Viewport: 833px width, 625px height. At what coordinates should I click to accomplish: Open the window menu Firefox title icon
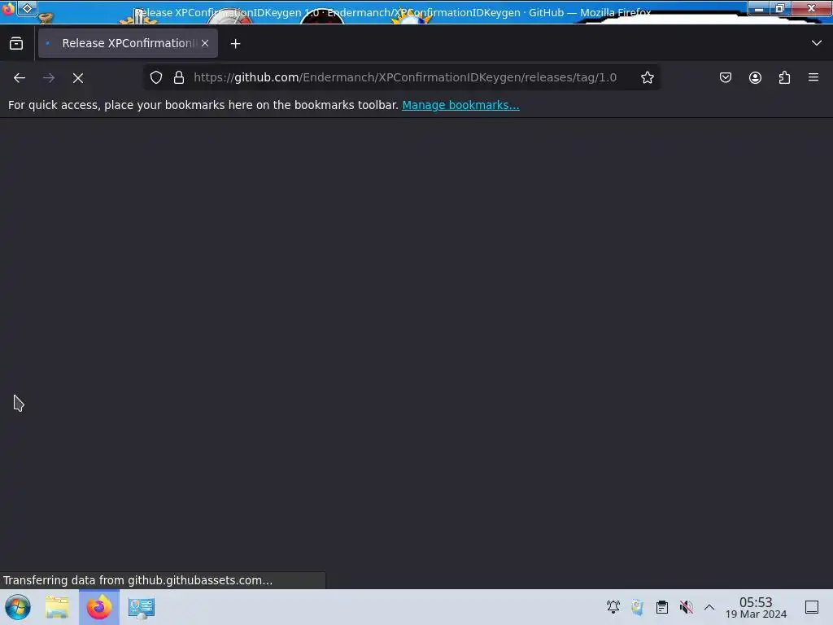pos(8,8)
